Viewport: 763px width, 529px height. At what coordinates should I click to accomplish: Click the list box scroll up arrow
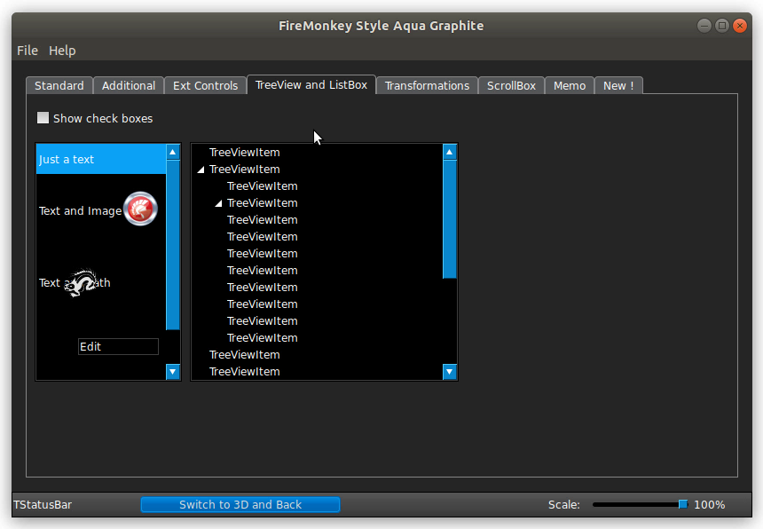tap(173, 153)
